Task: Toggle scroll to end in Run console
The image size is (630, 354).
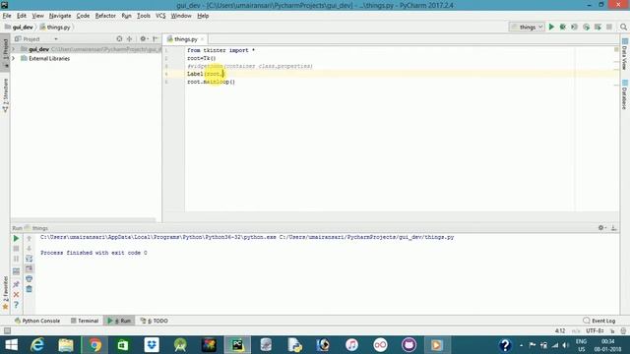Action: 29,268
